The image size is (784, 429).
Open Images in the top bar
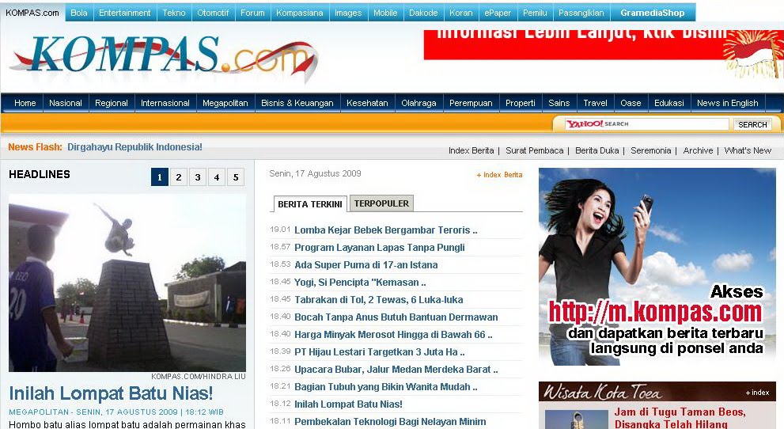coord(348,13)
